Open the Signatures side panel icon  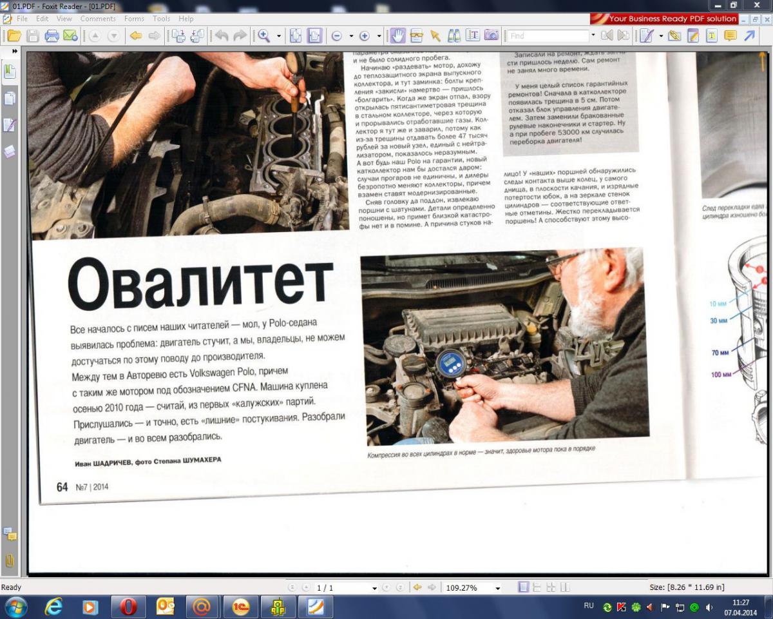click(10, 125)
